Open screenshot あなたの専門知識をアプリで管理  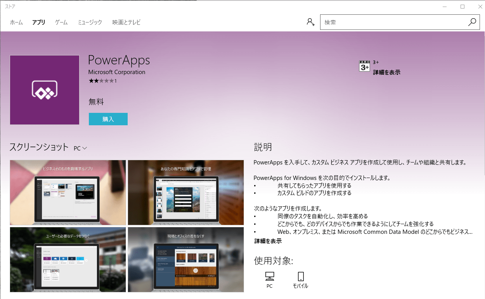point(186,192)
